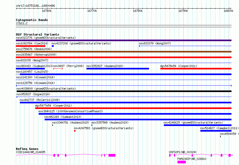Open nsv1128756 (Alsmadi2014) variant label
Screen dimensions: 239x165
click(x=35, y=83)
